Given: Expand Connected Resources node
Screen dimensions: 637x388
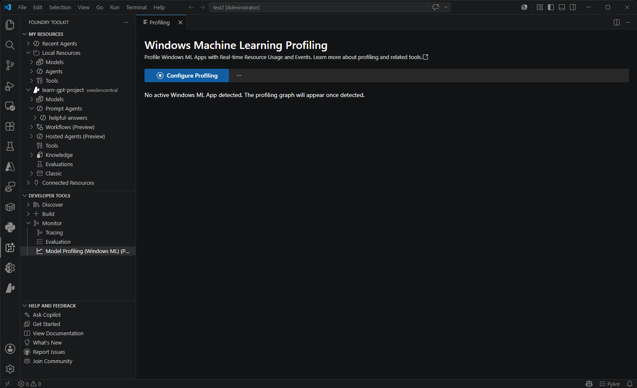Looking at the screenshot, I should click(28, 183).
